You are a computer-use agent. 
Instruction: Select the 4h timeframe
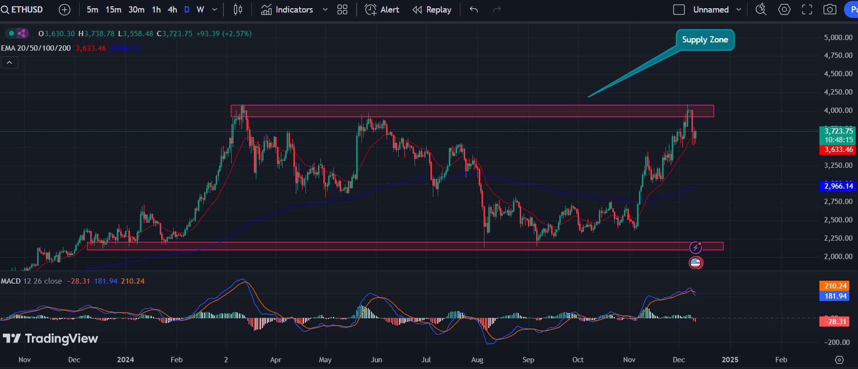[172, 10]
